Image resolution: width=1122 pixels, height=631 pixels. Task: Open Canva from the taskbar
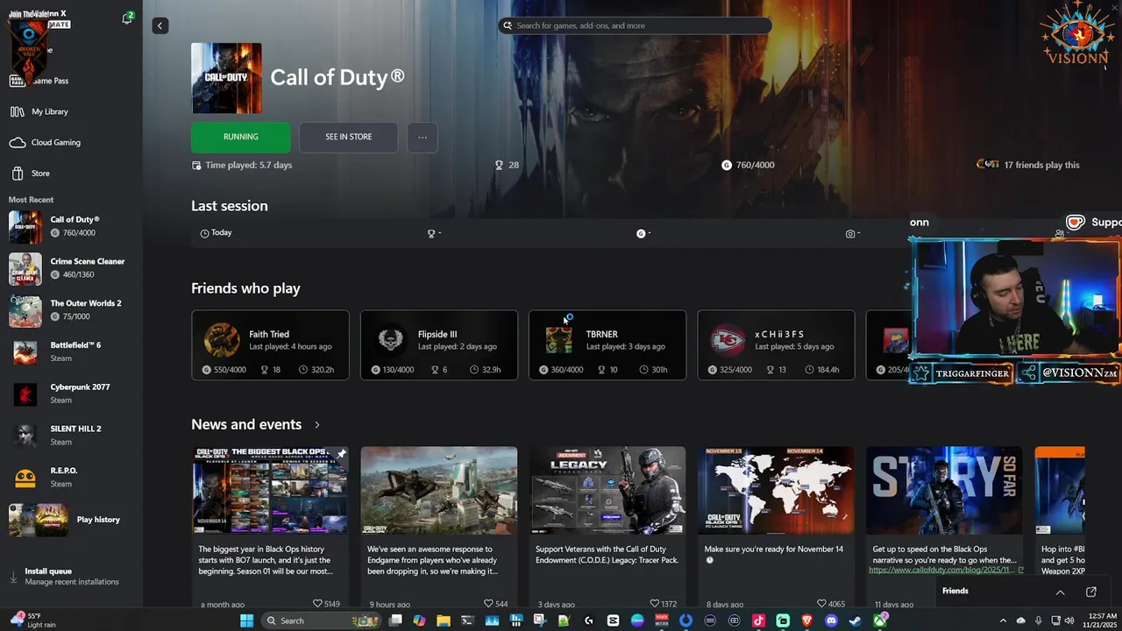coord(638,620)
